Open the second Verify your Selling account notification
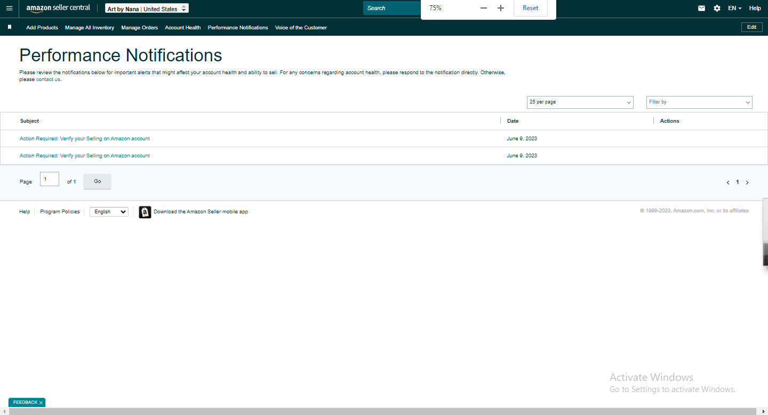The image size is (768, 415). pos(85,156)
